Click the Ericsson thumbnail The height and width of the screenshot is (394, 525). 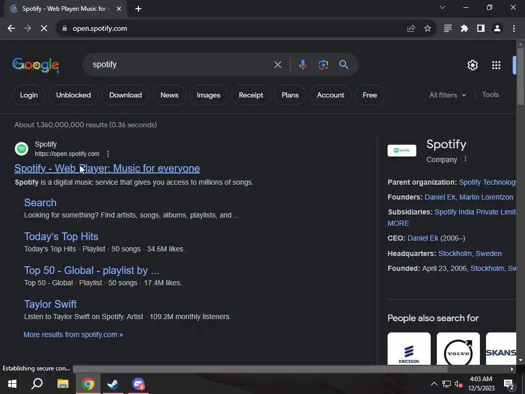409,348
